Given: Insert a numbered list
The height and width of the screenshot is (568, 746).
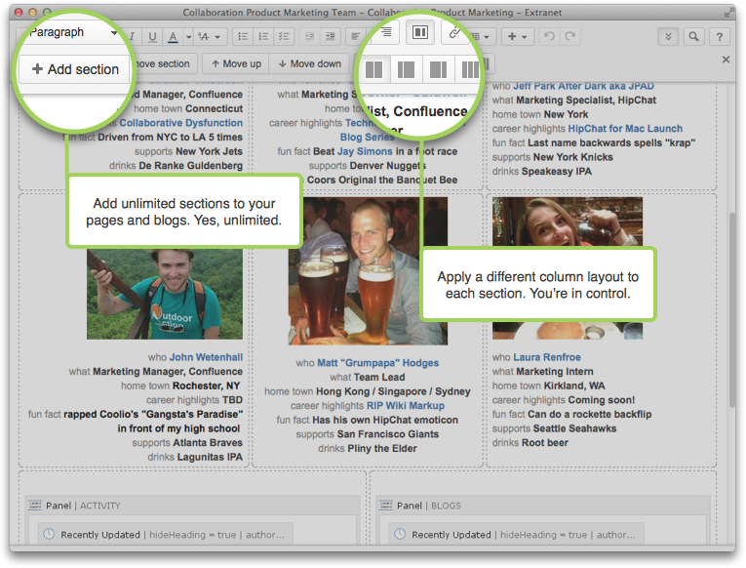Looking at the screenshot, I should [x=263, y=37].
